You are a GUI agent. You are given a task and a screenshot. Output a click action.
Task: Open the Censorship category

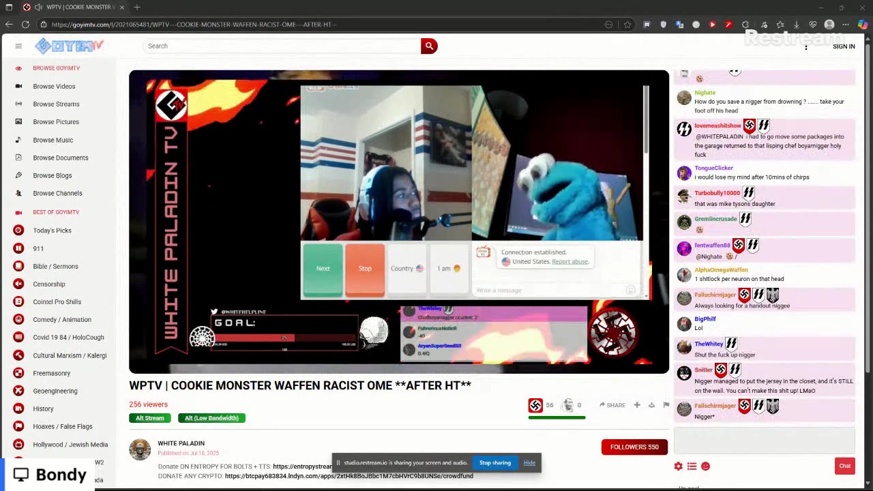coord(49,284)
